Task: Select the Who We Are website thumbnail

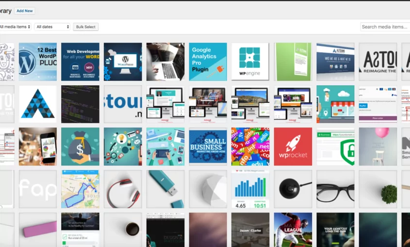Action: point(335,62)
